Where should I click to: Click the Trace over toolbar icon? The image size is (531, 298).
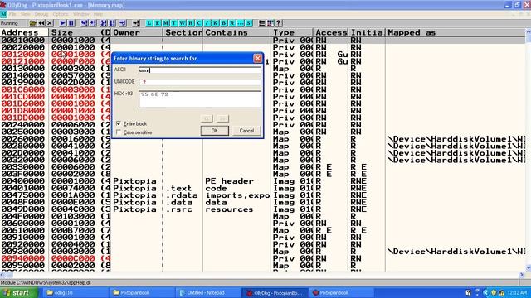tap(112, 23)
